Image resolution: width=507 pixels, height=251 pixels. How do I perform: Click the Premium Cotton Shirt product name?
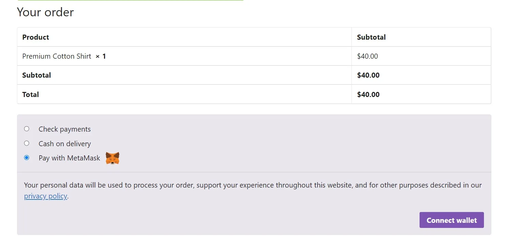pyautogui.click(x=56, y=56)
